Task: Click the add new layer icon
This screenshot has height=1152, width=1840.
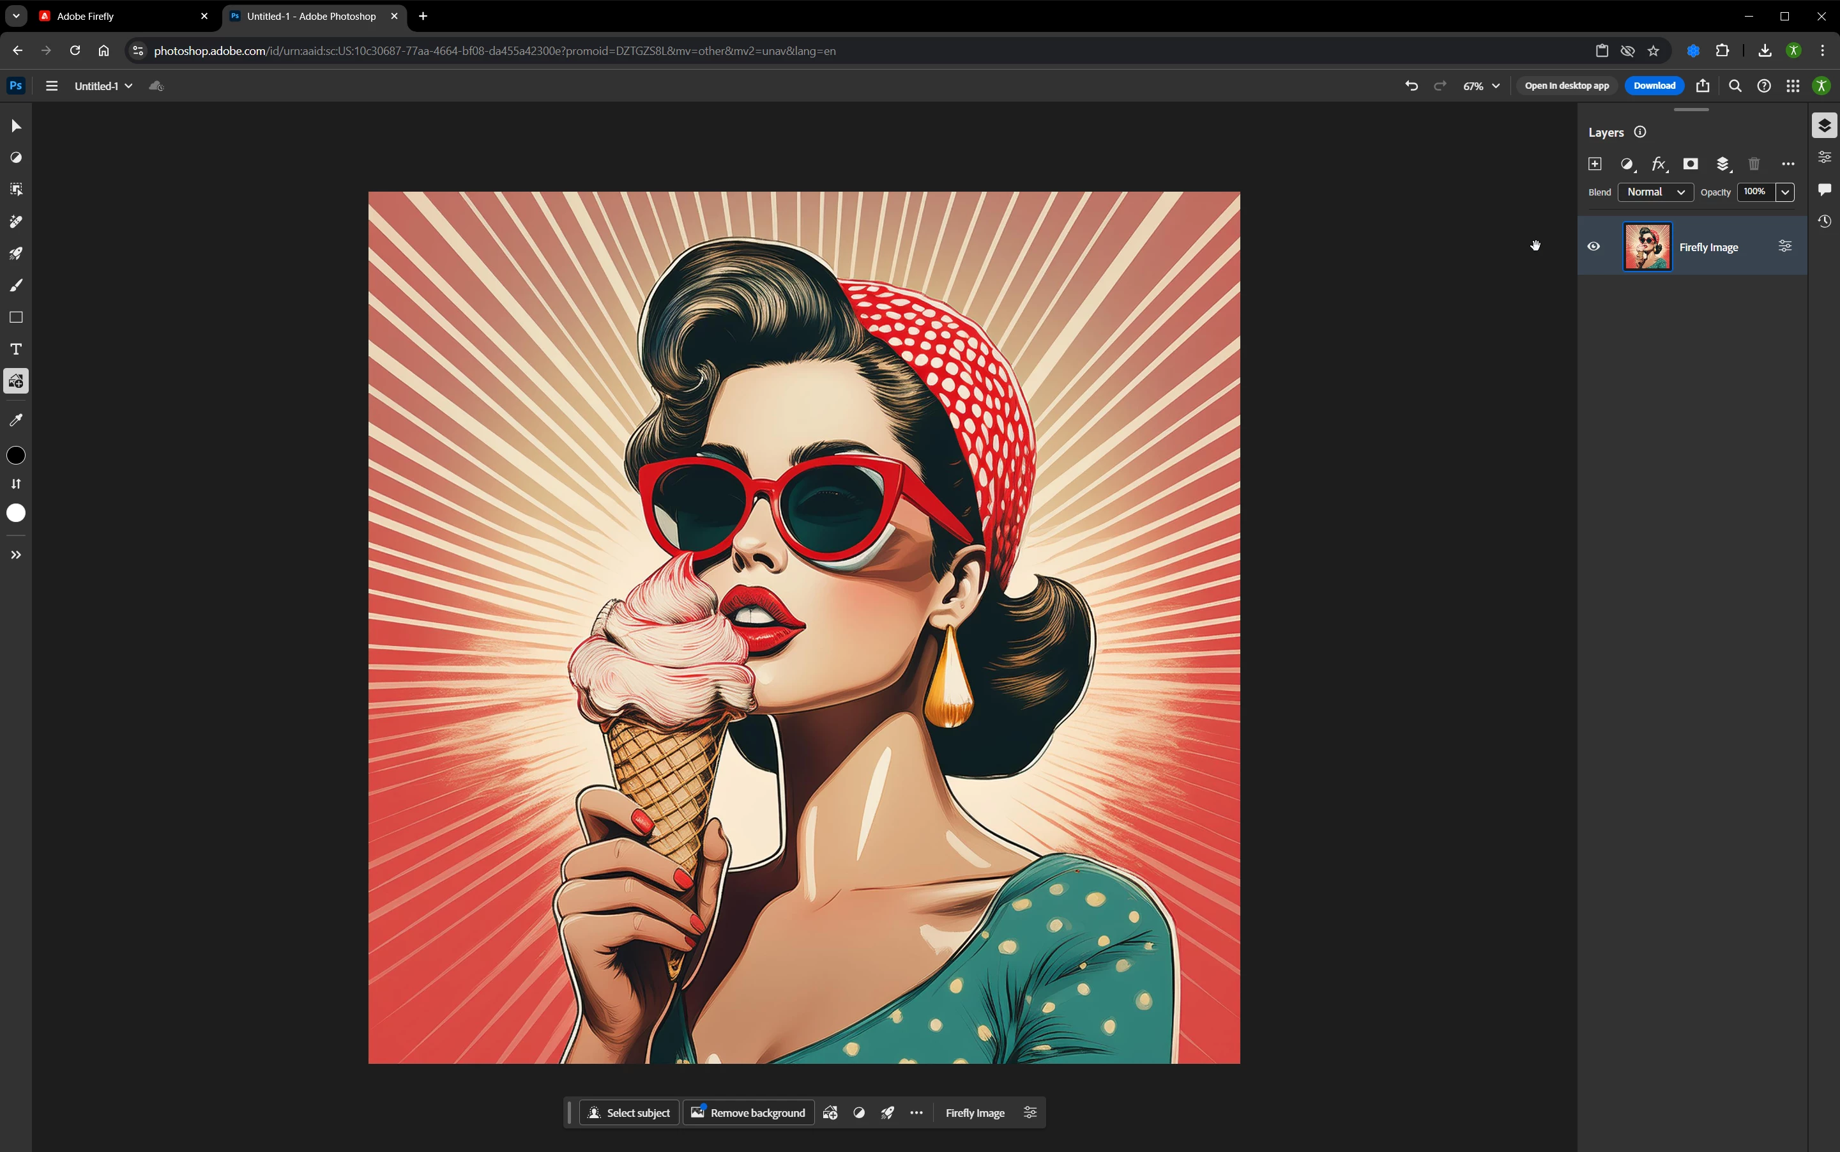Action: [x=1595, y=164]
